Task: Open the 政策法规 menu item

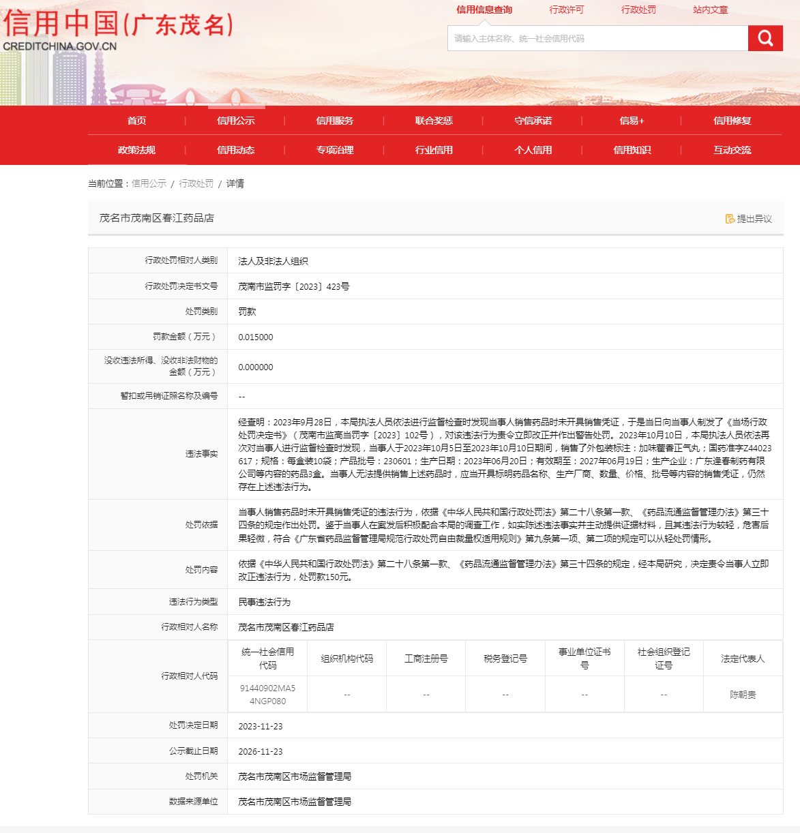Action: click(136, 150)
